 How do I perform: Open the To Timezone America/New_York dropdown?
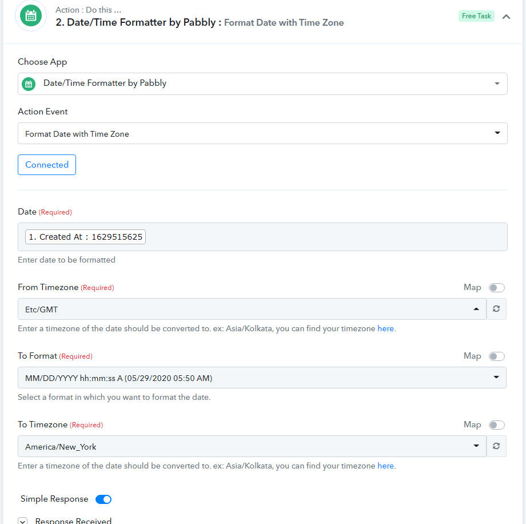point(252,446)
